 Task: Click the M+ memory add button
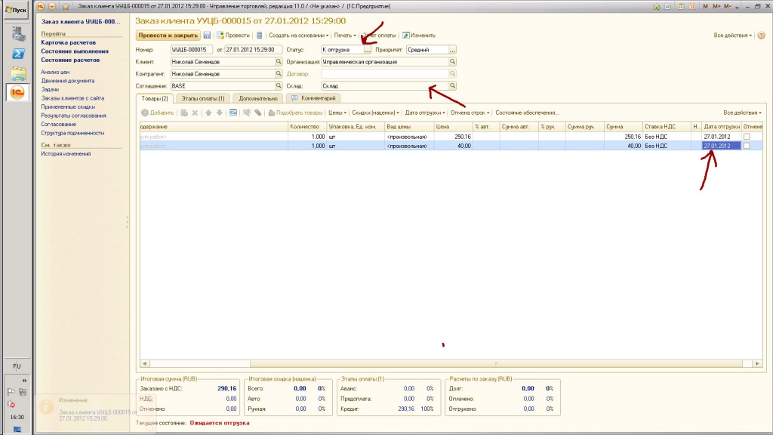(x=716, y=6)
